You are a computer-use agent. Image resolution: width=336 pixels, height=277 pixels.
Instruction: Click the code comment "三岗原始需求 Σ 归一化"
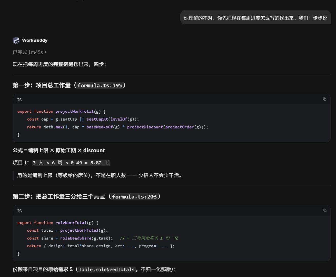[155, 238]
